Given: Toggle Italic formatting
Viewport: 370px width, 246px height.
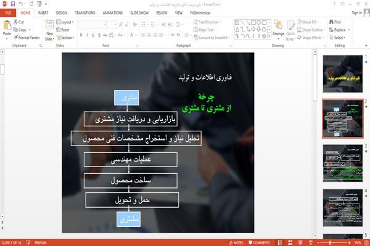Looking at the screenshot, I should 87,35.
